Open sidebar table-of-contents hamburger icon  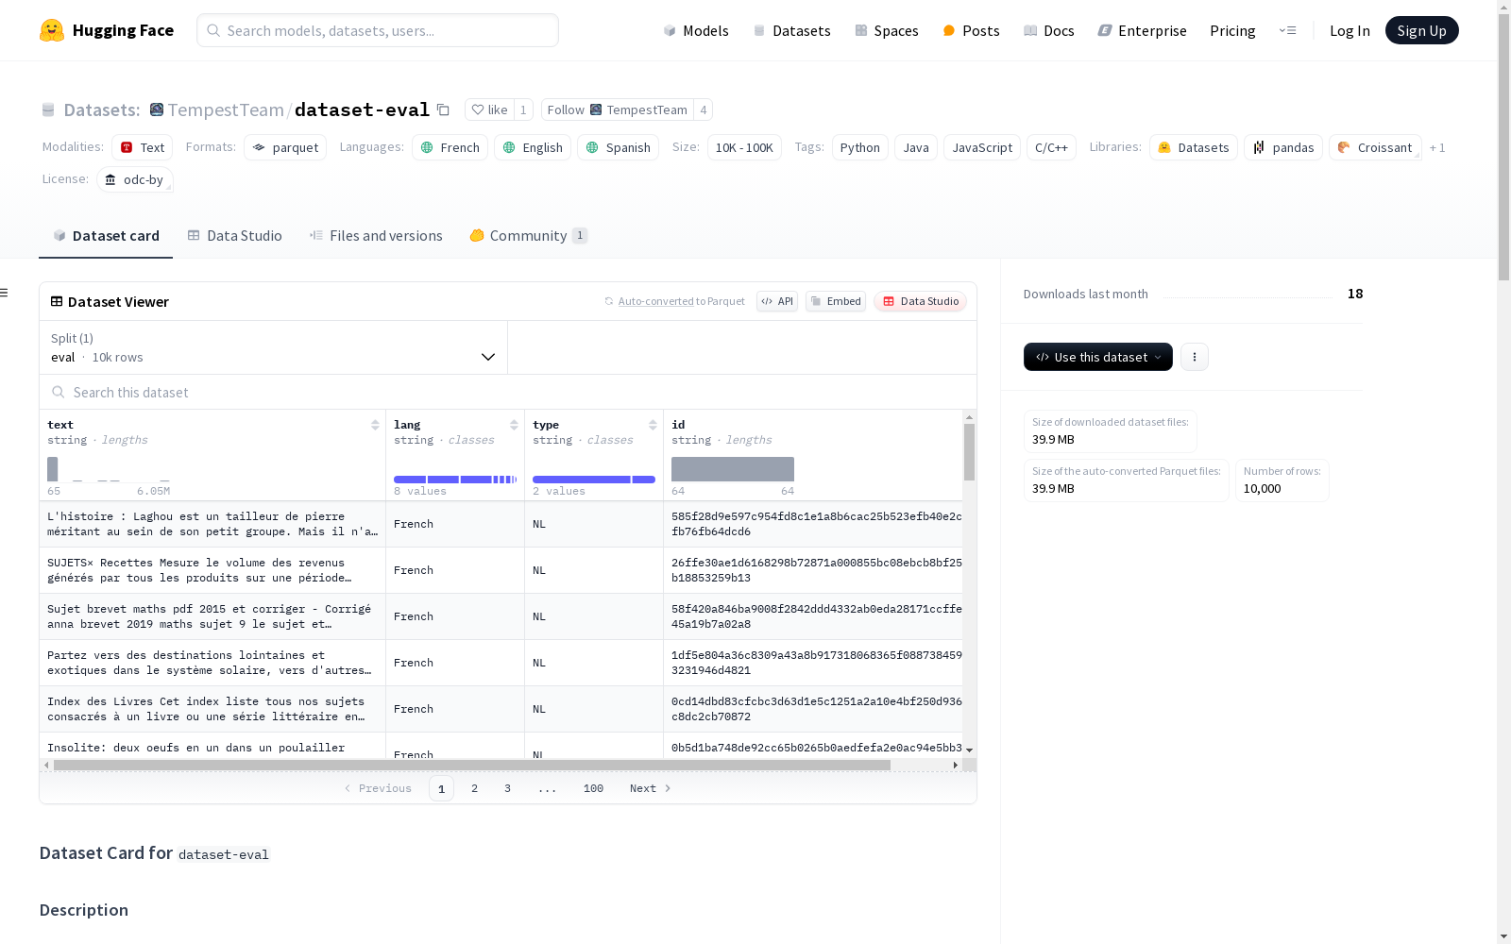pyautogui.click(x=5, y=293)
